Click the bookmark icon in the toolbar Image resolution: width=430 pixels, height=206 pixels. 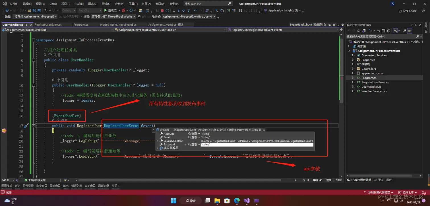coord(241,11)
